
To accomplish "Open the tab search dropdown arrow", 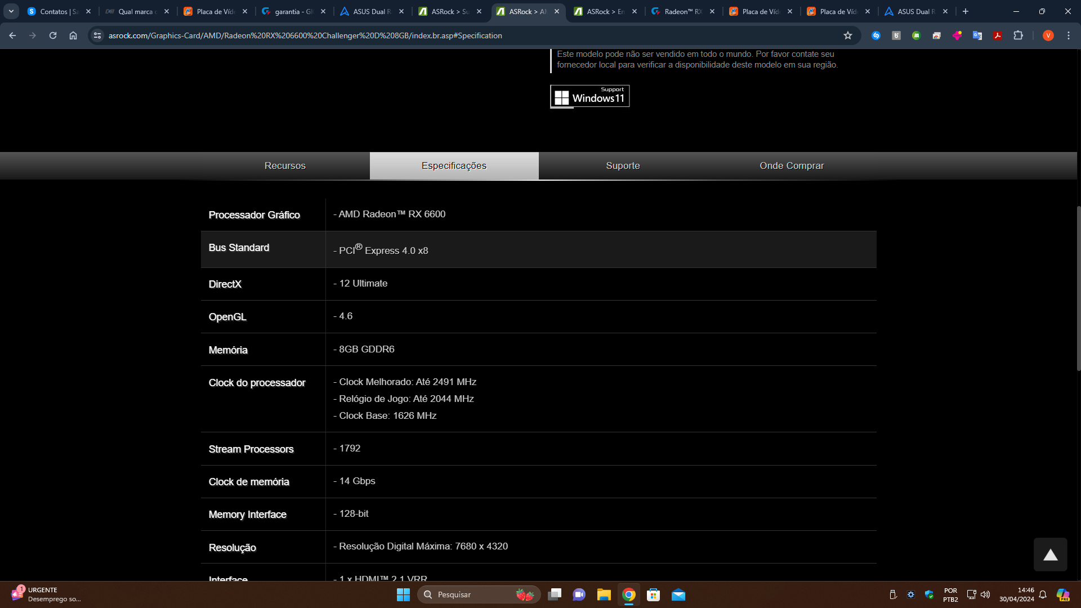I will pos(11,11).
